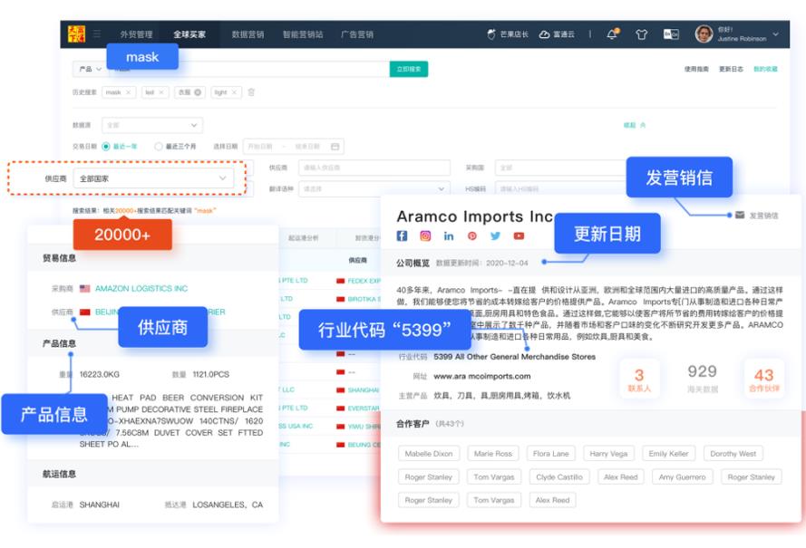Open the notification bell
This screenshot has width=806, height=548.
pos(612,34)
